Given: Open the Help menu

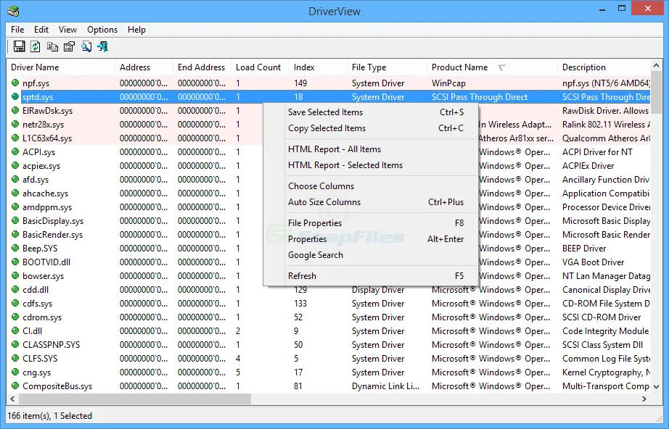Looking at the screenshot, I should [136, 30].
